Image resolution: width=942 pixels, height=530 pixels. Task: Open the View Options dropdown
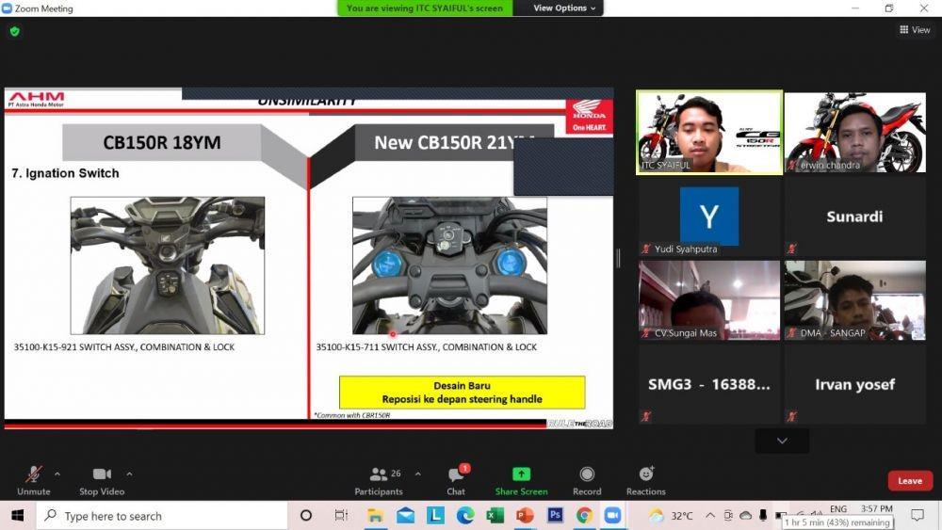click(x=564, y=8)
